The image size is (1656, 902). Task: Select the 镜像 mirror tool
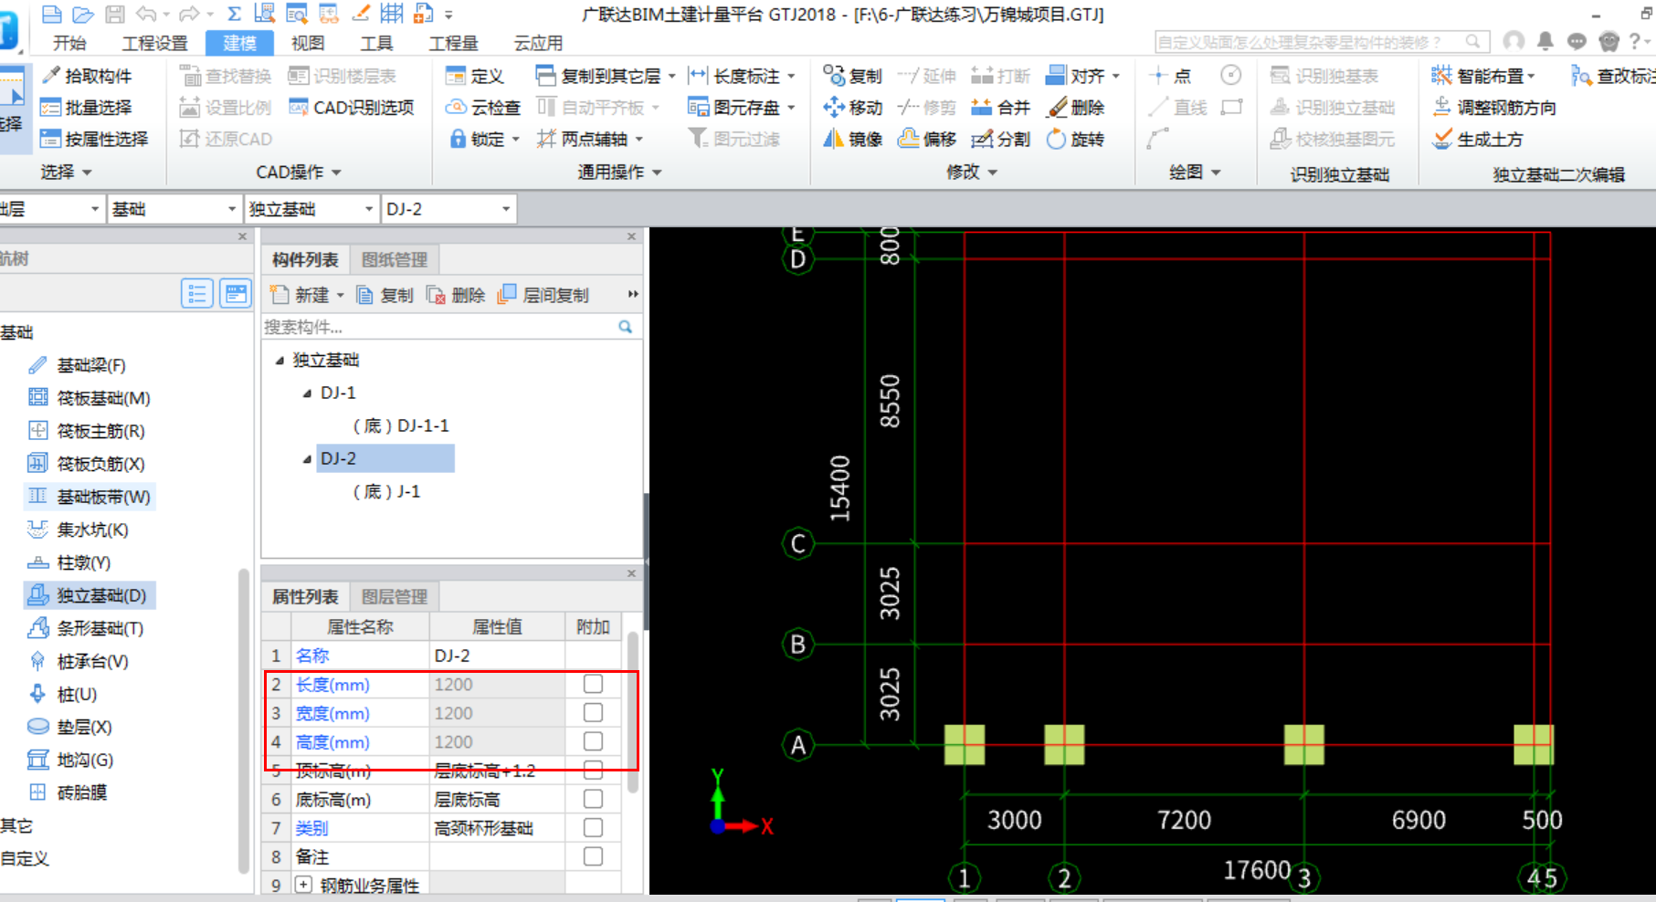pyautogui.click(x=852, y=139)
